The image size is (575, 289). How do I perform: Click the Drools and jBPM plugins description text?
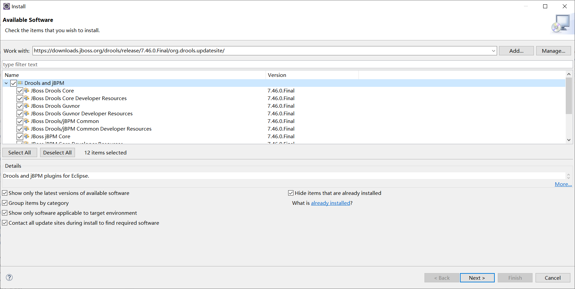coord(46,176)
